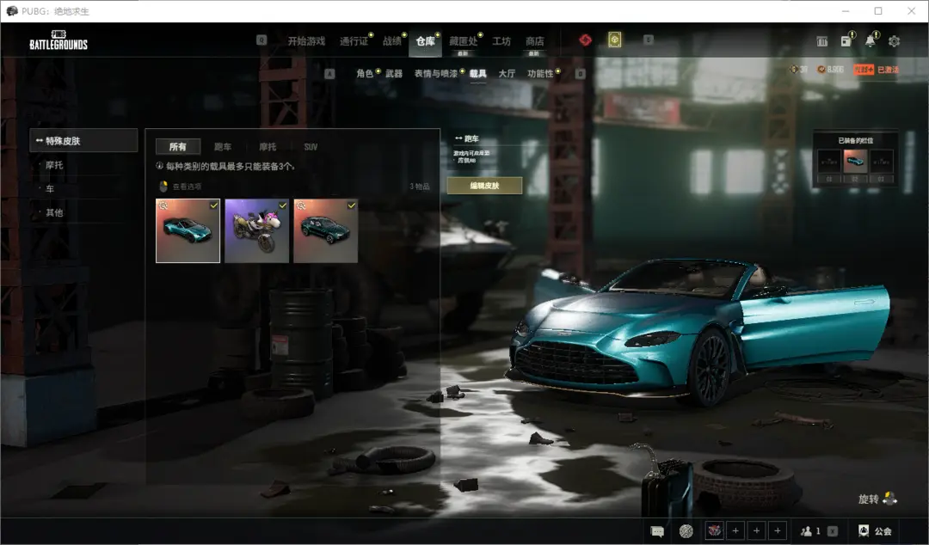Open the career column icon near notifications

point(821,41)
